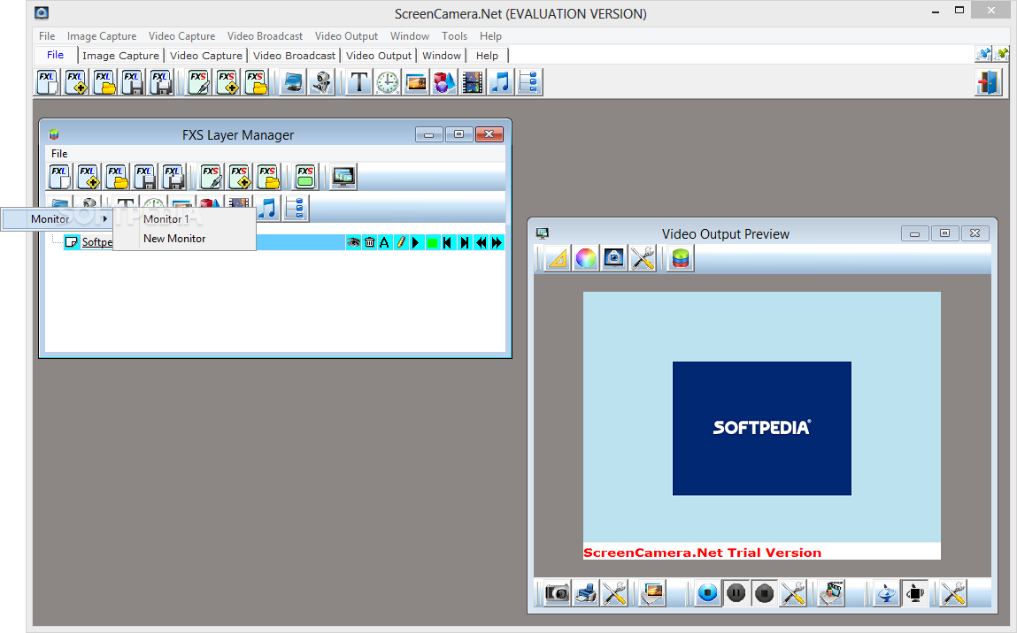Click the add FXL layer icon in main toolbar
The width and height of the screenshot is (1017, 633).
tap(76, 83)
